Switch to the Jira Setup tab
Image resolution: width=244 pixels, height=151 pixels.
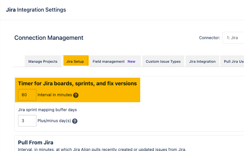click(x=75, y=61)
